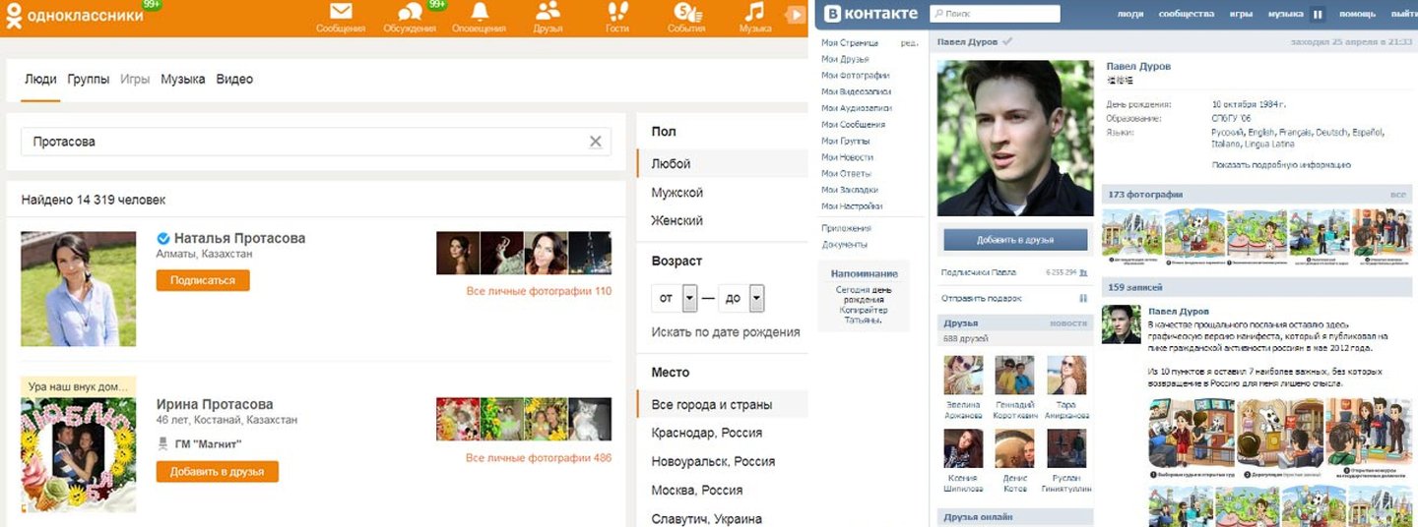
Task: Select Все города и страны location filter
Action: click(722, 405)
